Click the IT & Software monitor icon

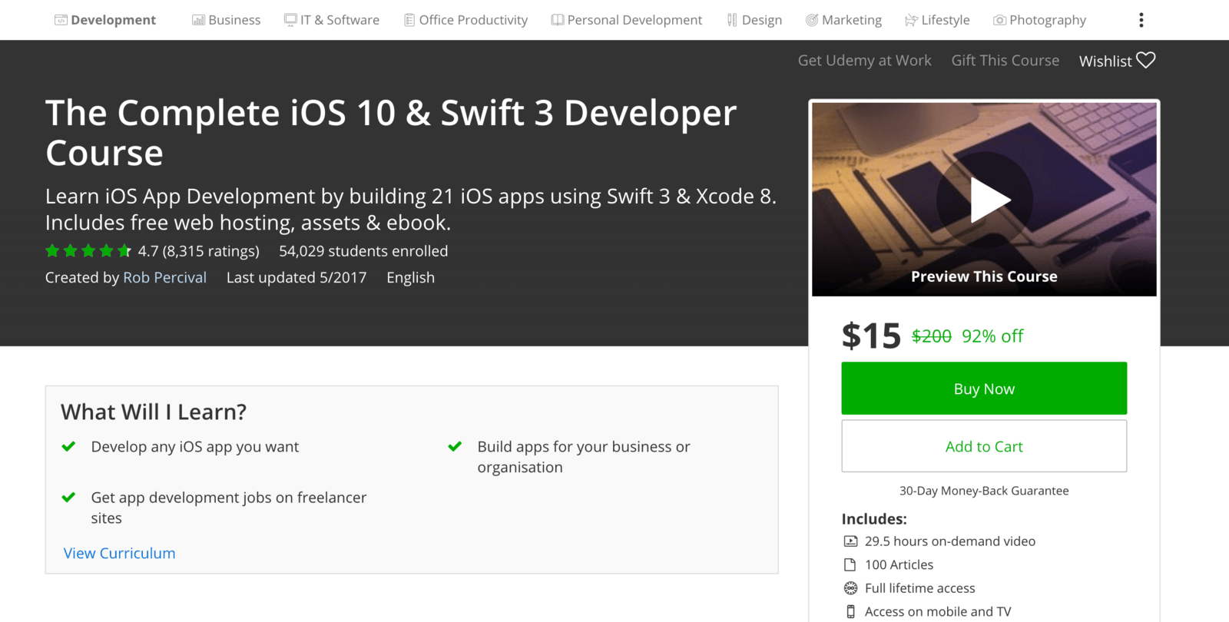tap(290, 20)
